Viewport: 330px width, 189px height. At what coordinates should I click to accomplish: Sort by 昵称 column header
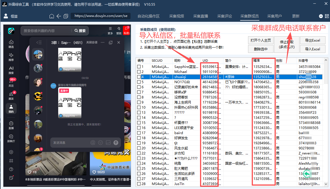click(186, 61)
